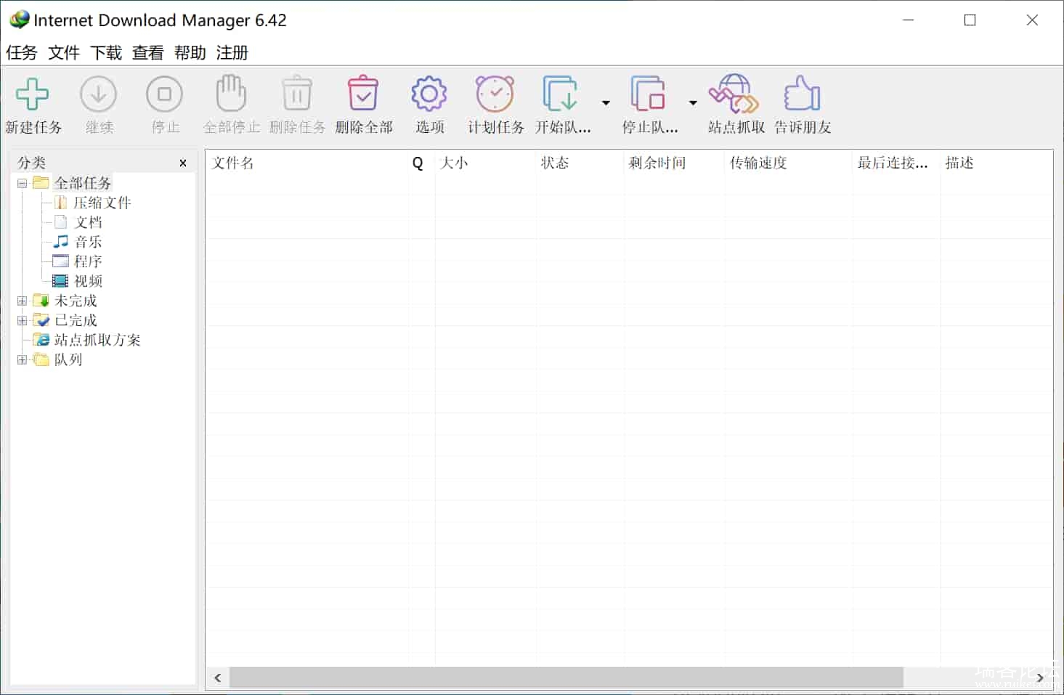
Task: Open the 计划任务 scheduler clock icon
Action: [495, 95]
